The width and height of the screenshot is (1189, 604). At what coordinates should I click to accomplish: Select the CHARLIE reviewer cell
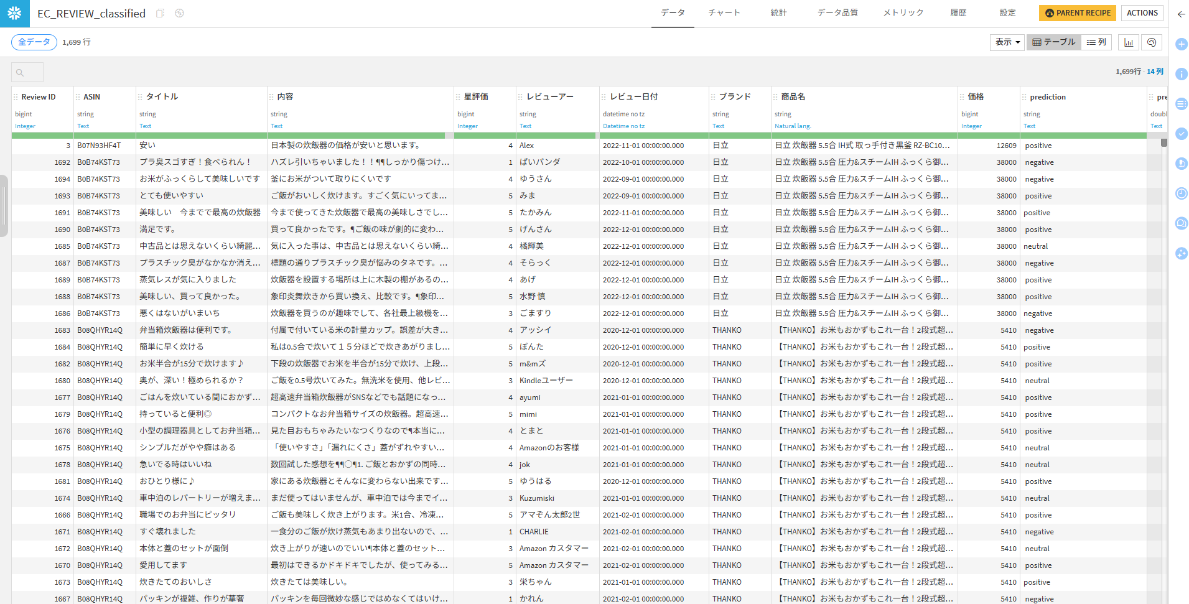557,532
